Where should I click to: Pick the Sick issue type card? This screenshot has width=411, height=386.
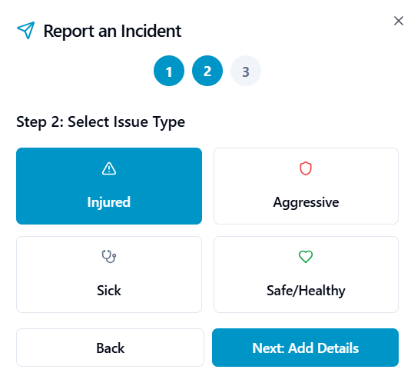109,275
